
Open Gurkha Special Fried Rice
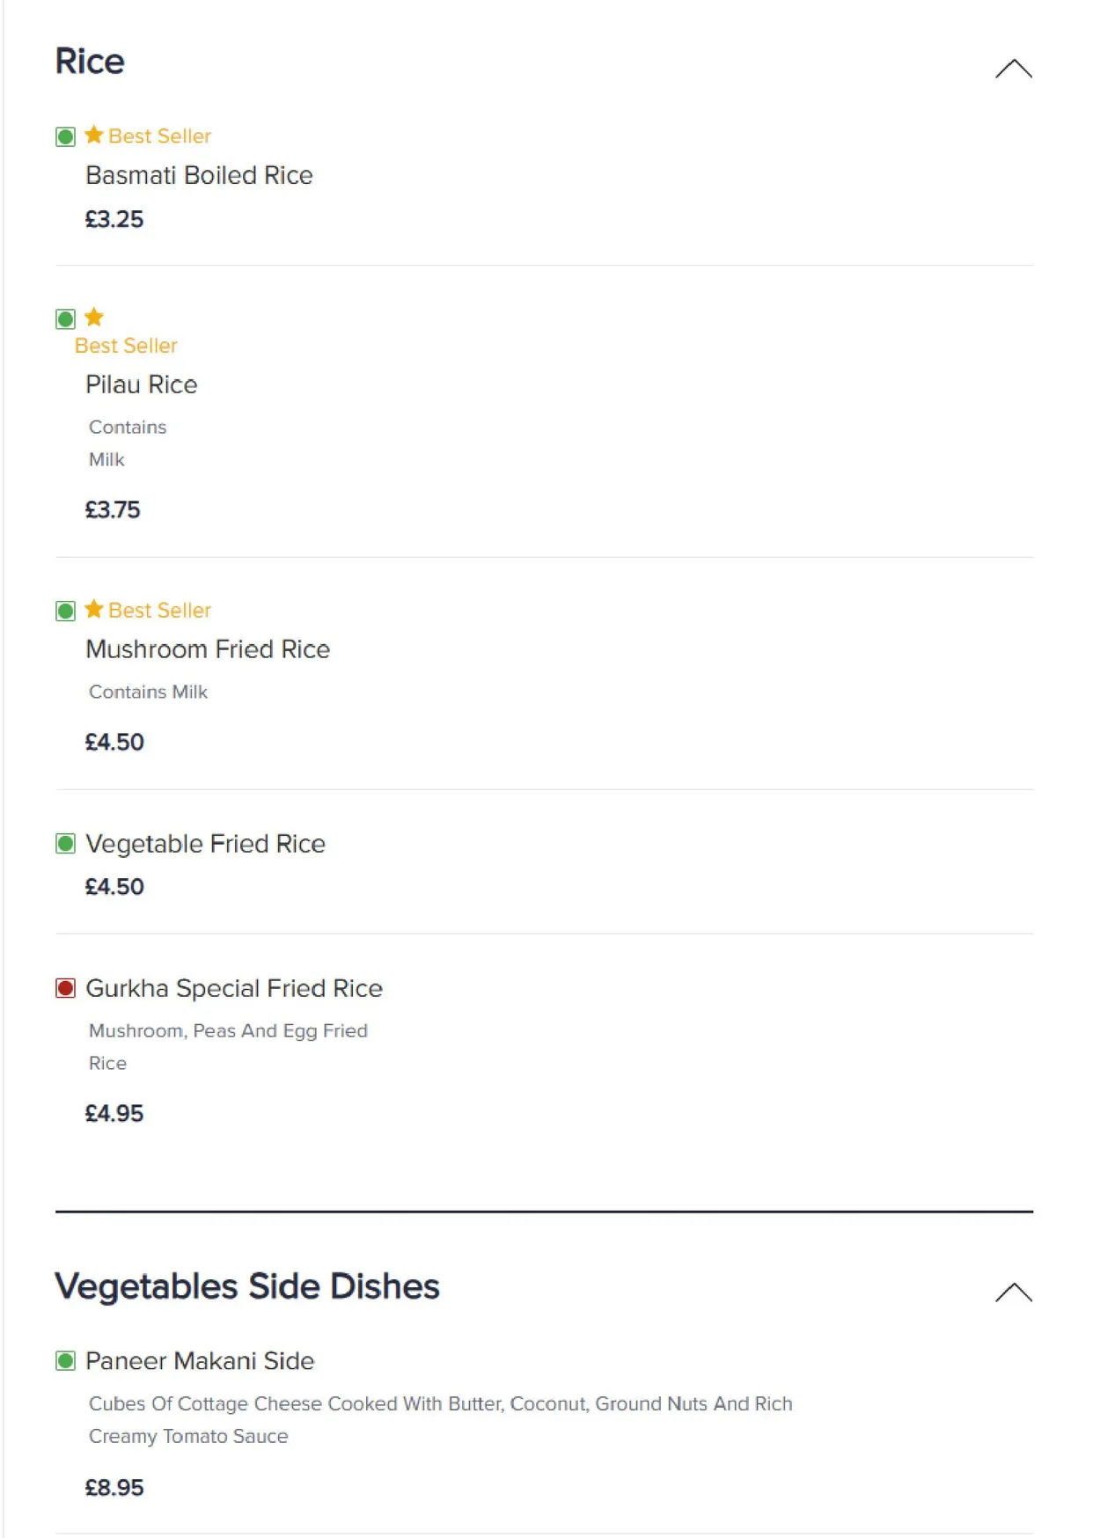234,988
